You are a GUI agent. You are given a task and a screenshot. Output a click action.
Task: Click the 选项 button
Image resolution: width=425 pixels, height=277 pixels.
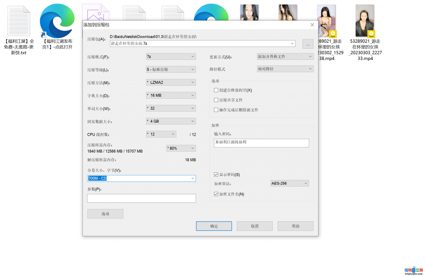105,214
